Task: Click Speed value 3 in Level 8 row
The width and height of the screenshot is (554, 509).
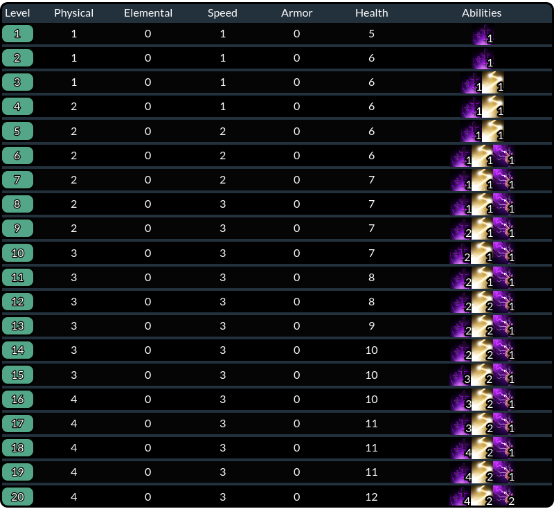Action: click(222, 204)
